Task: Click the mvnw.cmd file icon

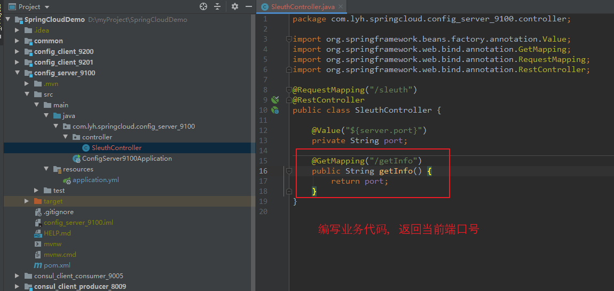Action: click(38, 255)
